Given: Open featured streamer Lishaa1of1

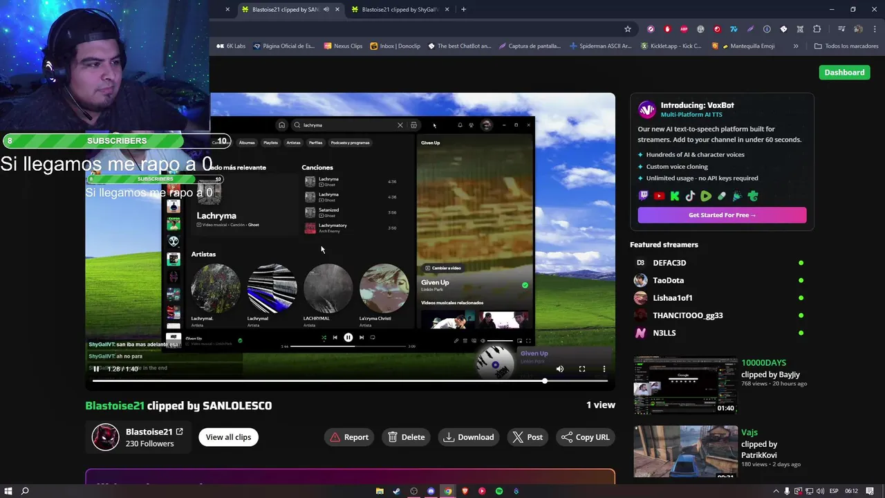Looking at the screenshot, I should click(x=672, y=298).
